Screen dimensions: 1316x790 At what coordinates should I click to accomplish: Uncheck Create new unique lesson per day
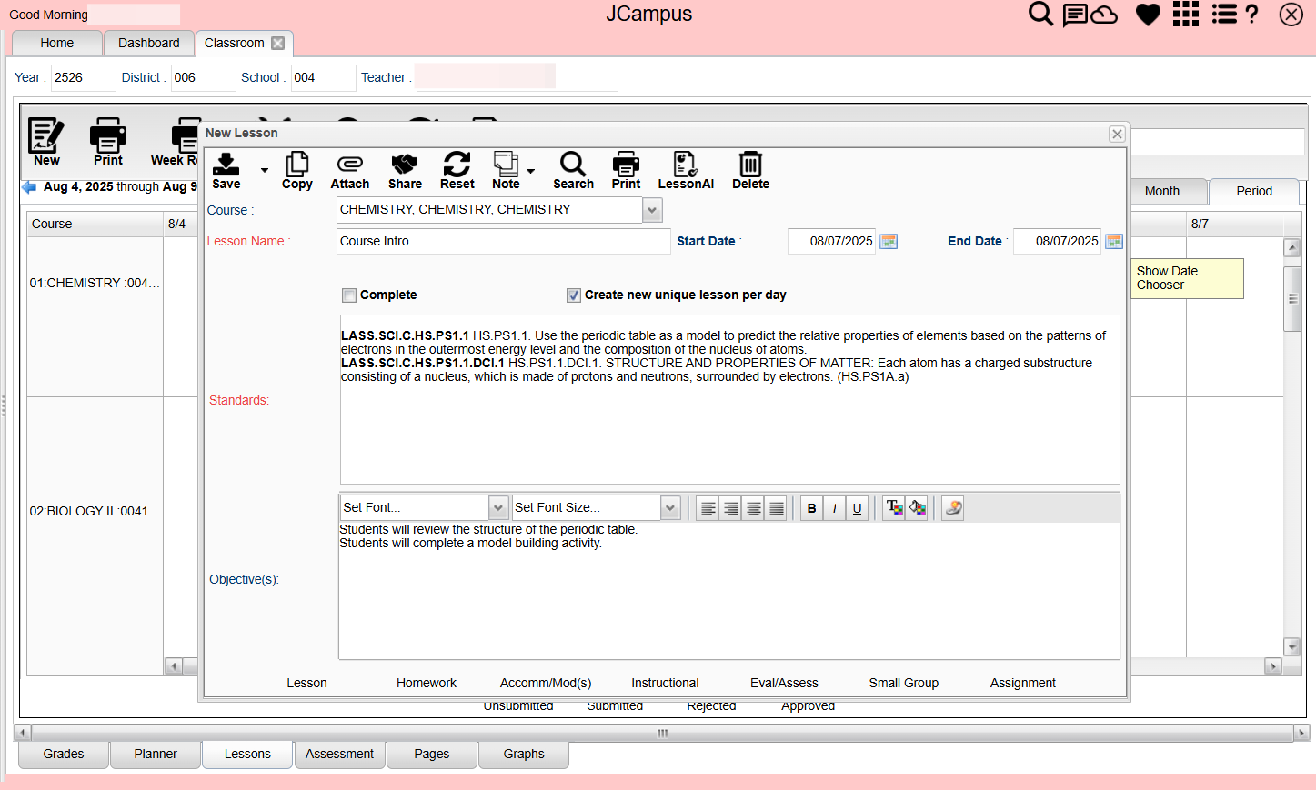(x=573, y=295)
